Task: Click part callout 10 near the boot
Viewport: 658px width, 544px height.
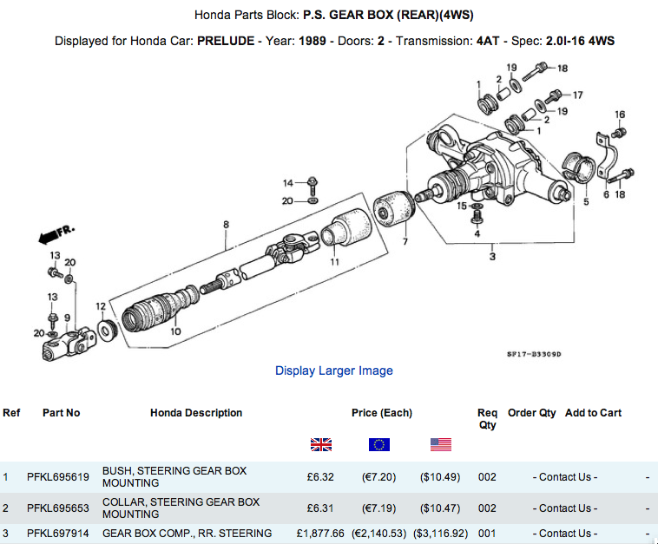Action: coord(175,331)
